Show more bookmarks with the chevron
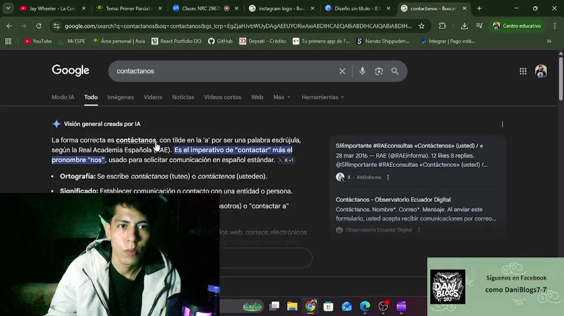This screenshot has width=564, height=316. coord(549,41)
